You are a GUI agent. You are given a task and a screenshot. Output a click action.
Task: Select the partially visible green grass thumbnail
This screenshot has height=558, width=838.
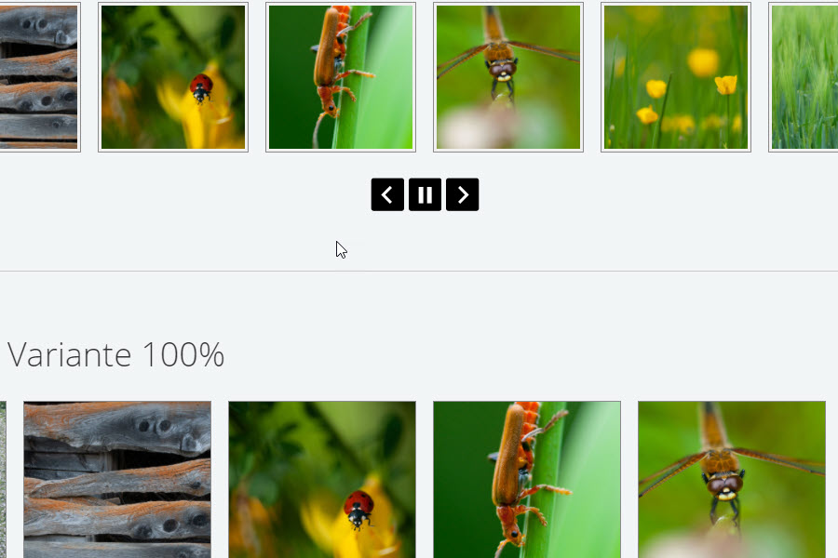(x=804, y=77)
